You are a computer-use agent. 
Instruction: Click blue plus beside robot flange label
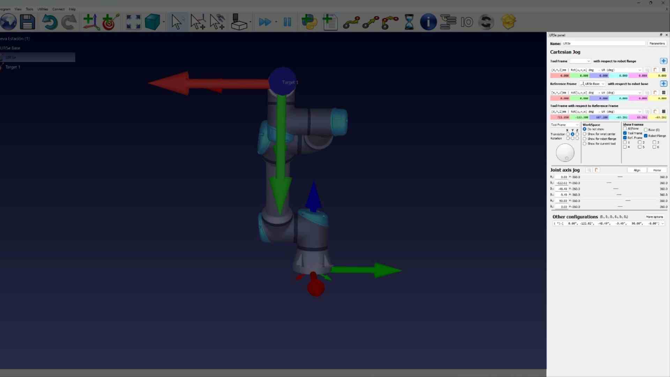point(663,61)
